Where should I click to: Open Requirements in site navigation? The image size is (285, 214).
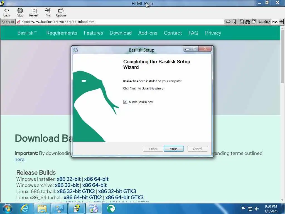click(x=62, y=33)
